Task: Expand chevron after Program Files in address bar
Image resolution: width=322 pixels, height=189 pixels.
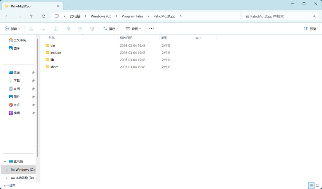Action: click(148, 16)
